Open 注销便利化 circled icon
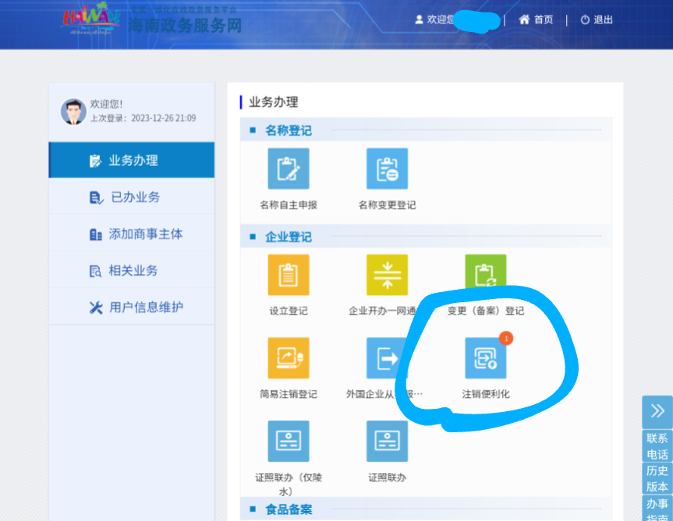 coord(485,358)
